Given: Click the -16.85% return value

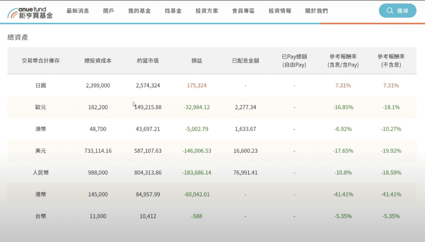Looking at the screenshot, I should click(x=343, y=107).
